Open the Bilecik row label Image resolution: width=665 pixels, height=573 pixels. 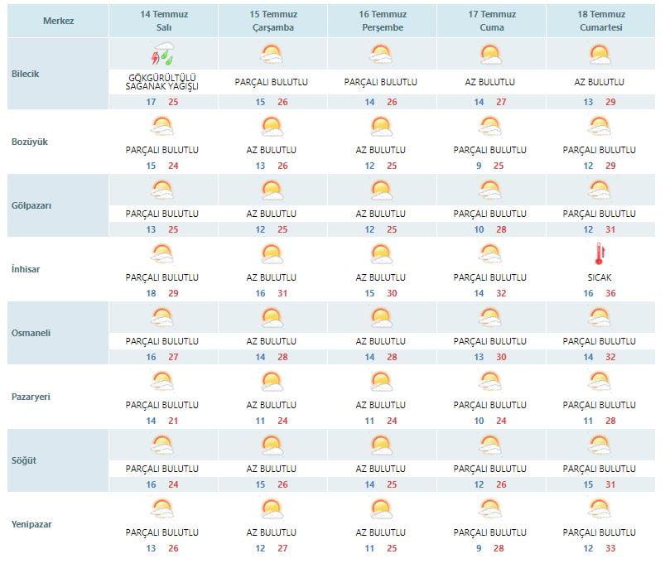click(x=25, y=74)
